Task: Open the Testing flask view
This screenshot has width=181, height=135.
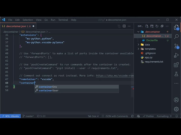Action: click(x=176, y=74)
